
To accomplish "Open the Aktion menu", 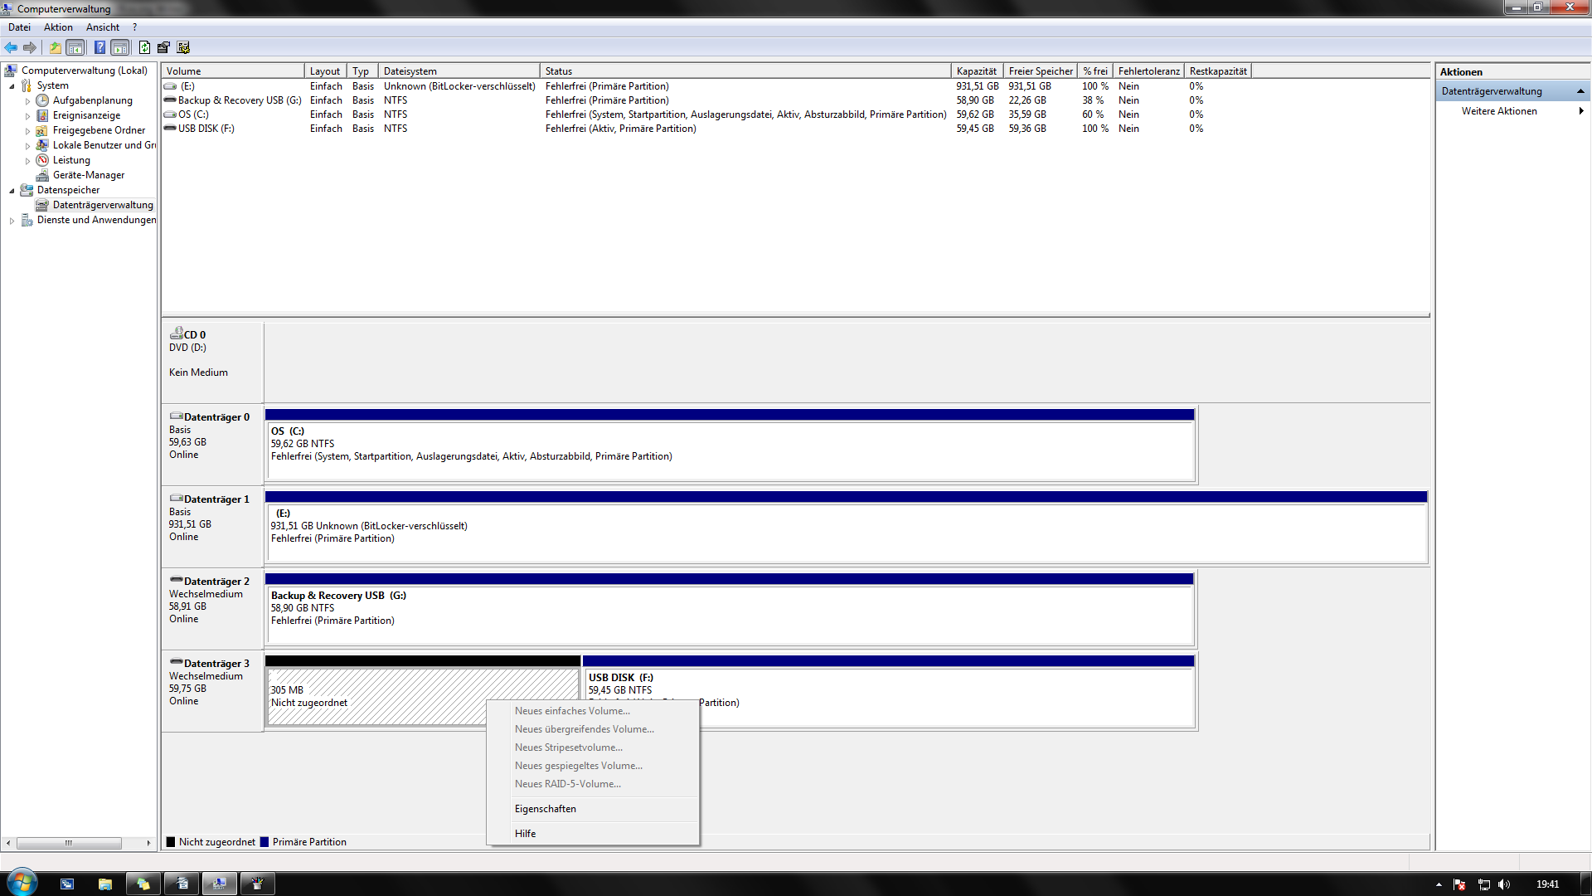I will [x=58, y=27].
